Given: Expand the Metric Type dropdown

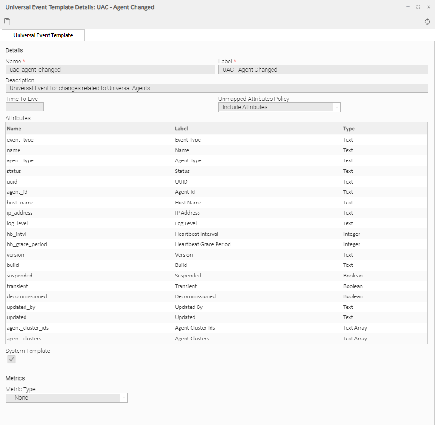Looking at the screenshot, I should pos(66,398).
